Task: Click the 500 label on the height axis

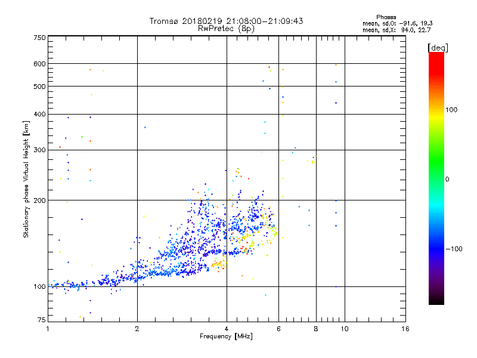Action: coord(39,87)
